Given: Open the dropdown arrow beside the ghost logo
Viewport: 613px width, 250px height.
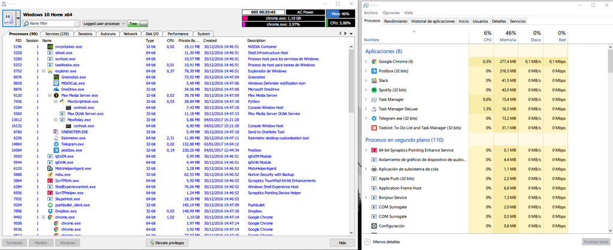Looking at the screenshot, I should [x=18, y=18].
